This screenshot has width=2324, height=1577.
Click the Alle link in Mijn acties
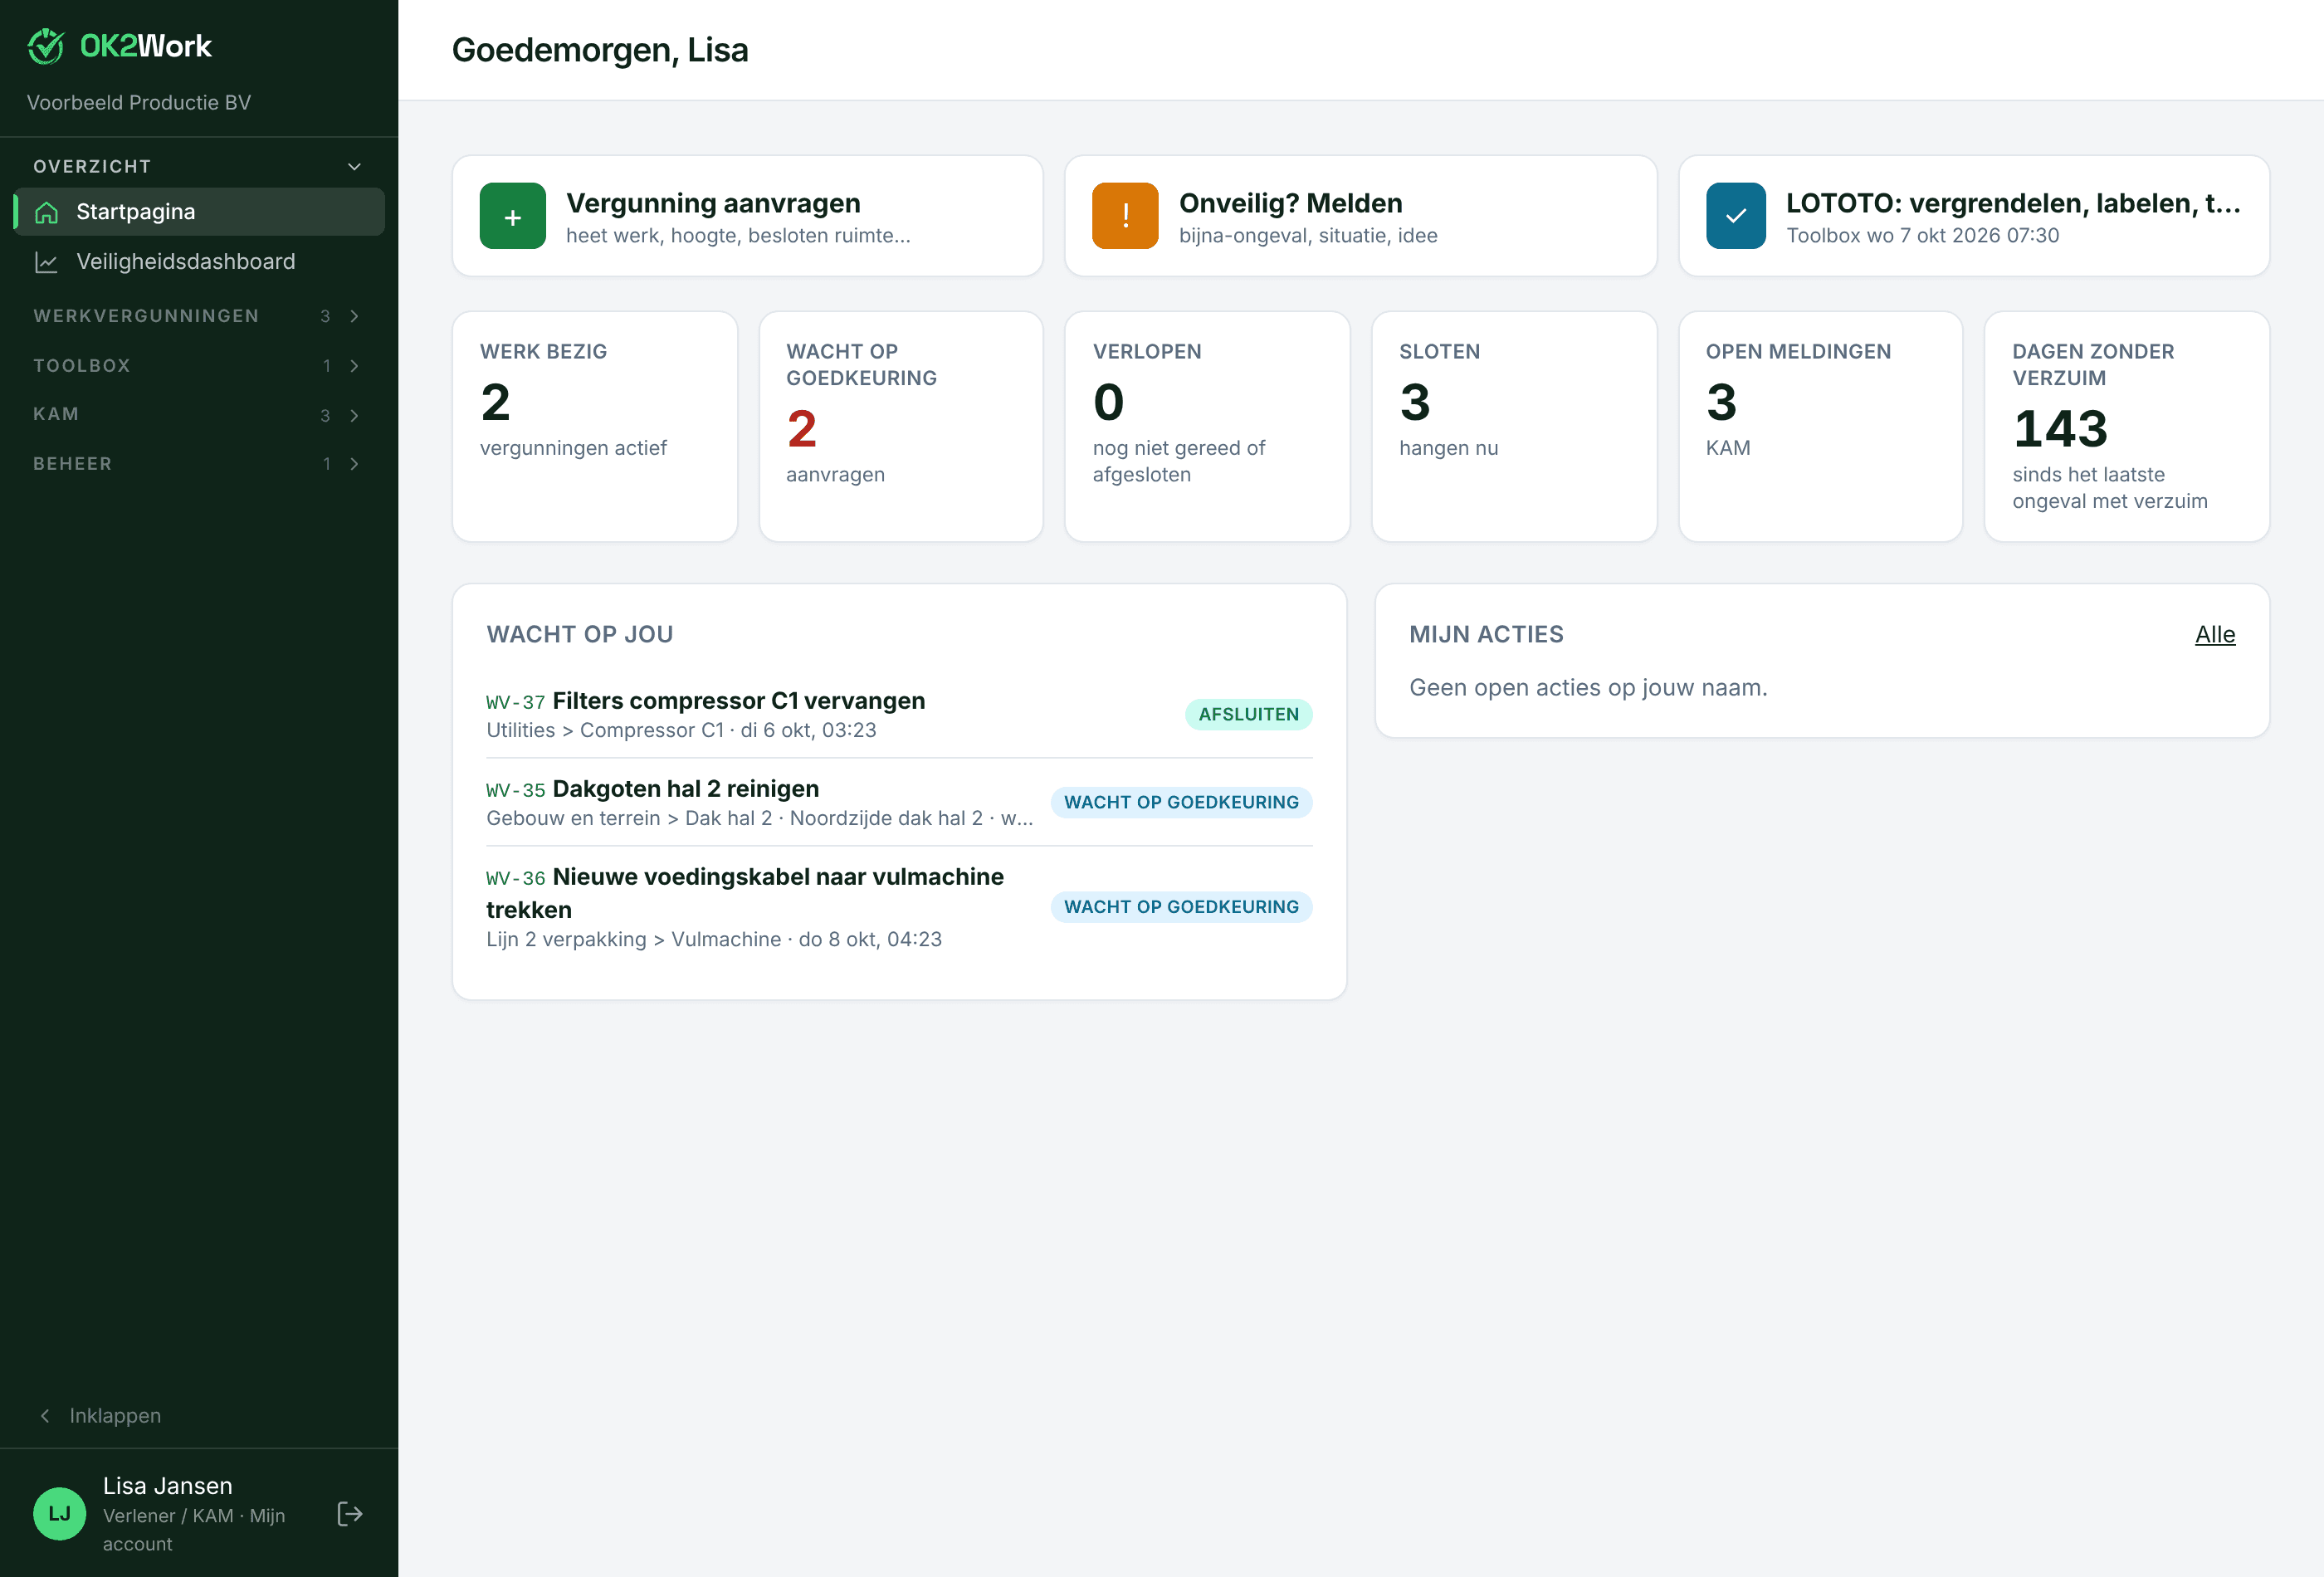2215,635
